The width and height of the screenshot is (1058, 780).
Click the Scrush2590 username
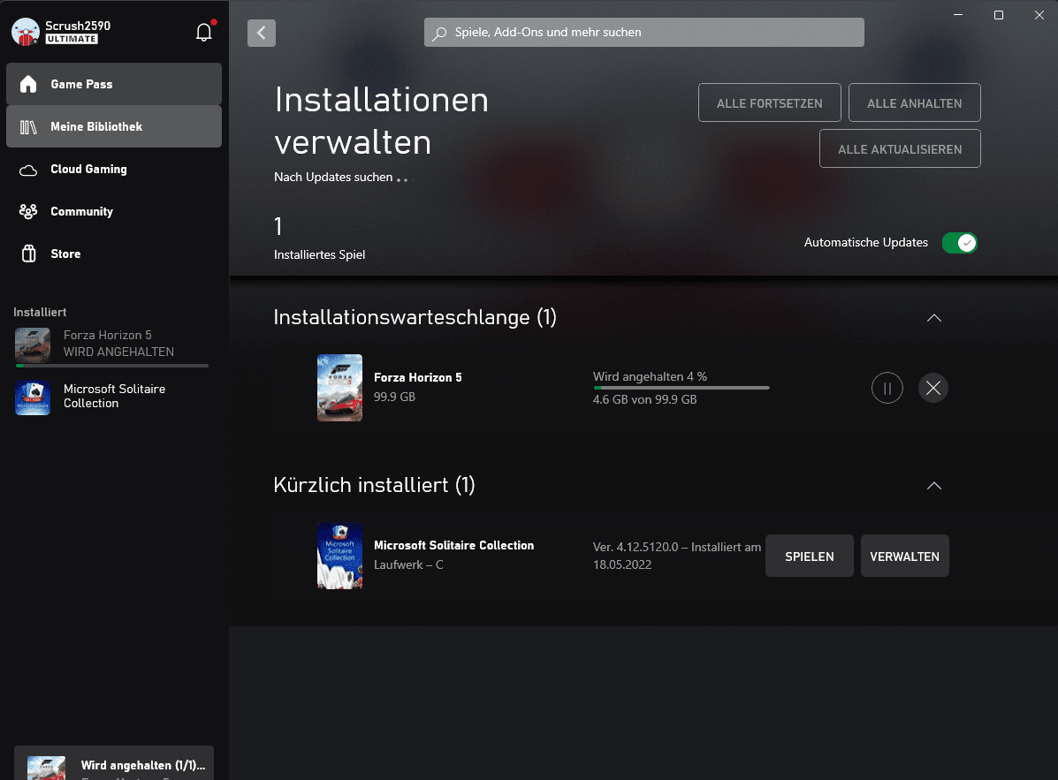coord(78,26)
